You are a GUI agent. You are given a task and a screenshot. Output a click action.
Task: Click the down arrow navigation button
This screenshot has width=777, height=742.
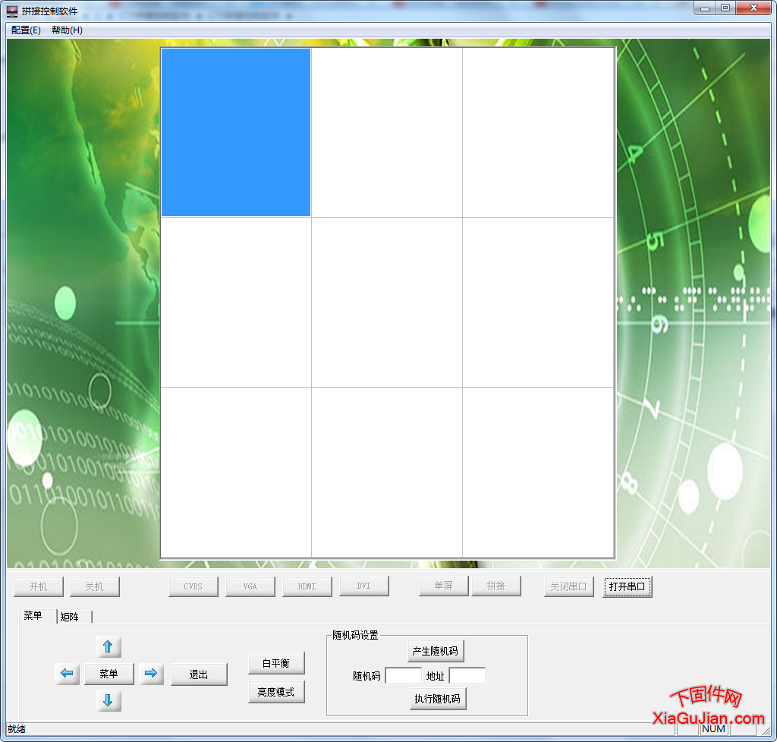click(109, 700)
